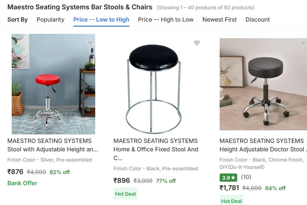307x205 pixels.
Task: Click Hot Deal badge under ₹1,781 stool
Action: pyautogui.click(x=232, y=200)
